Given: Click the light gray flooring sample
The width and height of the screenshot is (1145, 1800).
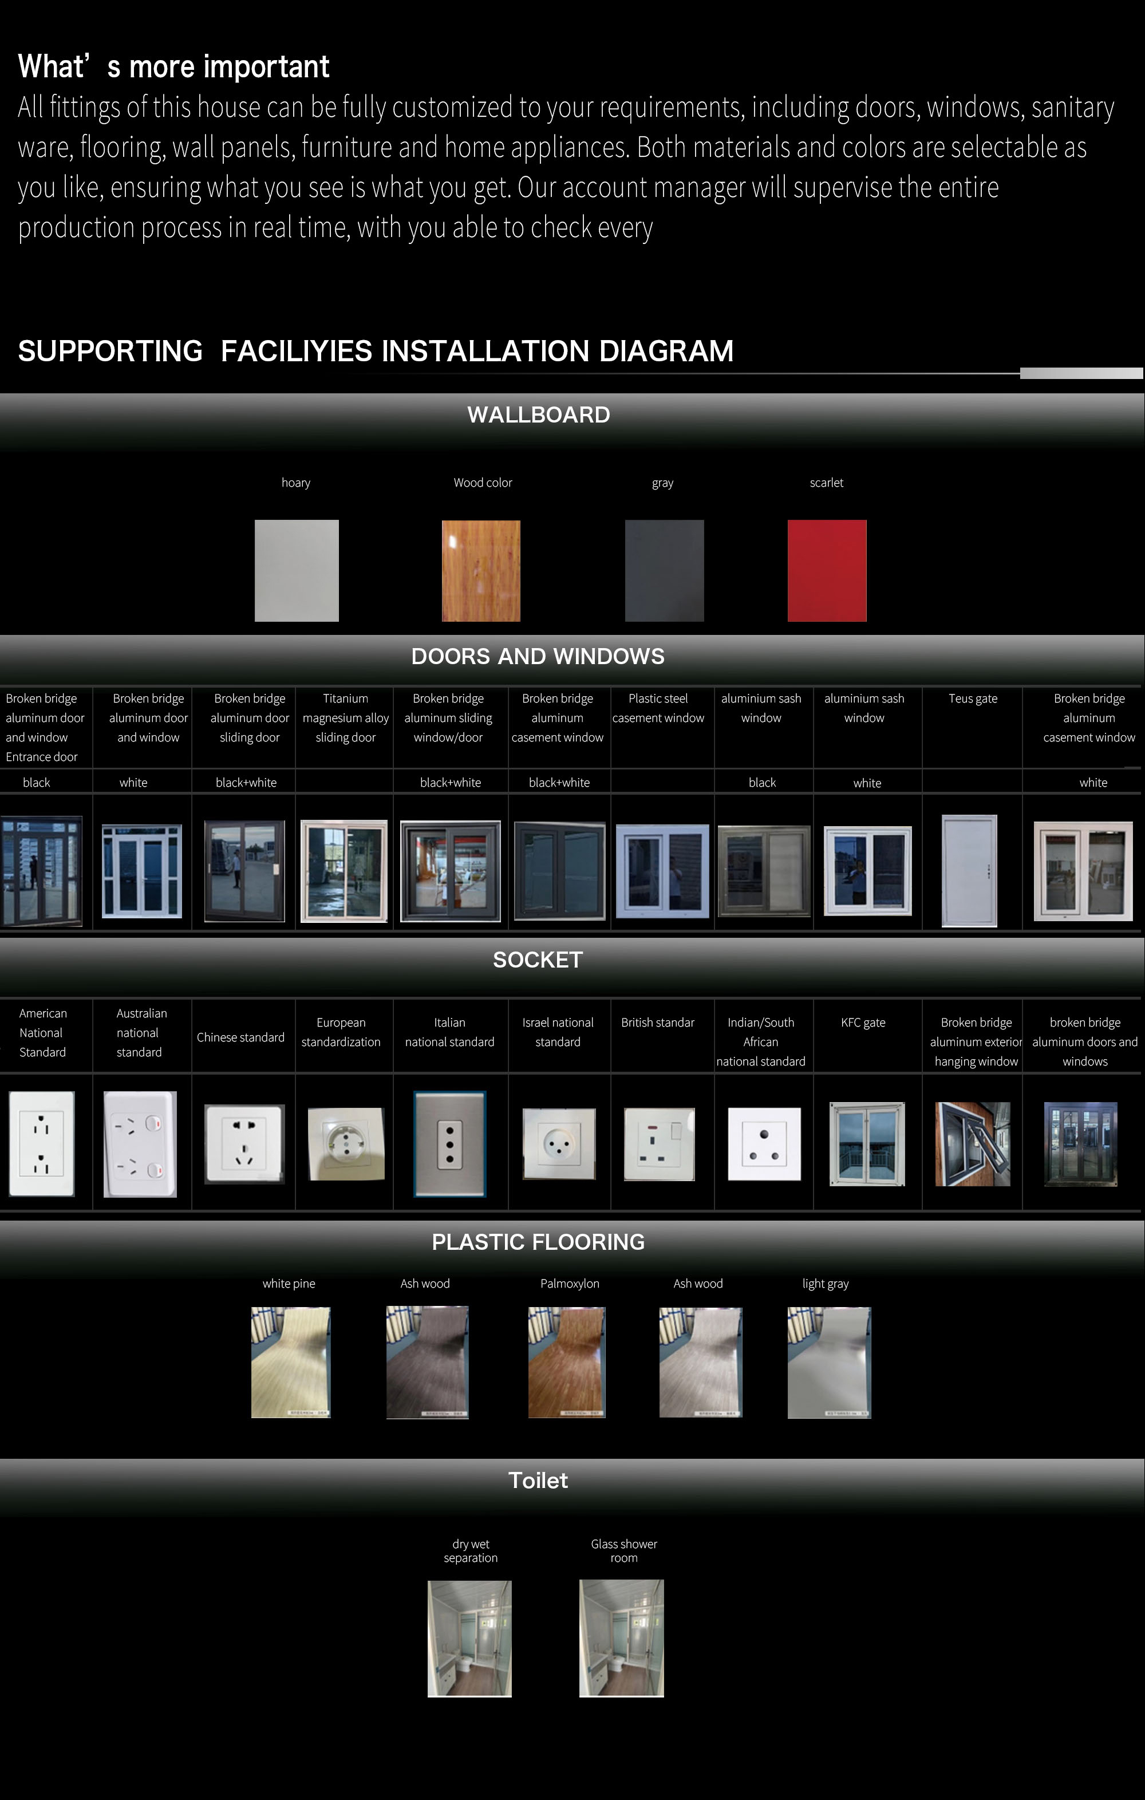Looking at the screenshot, I should [x=829, y=1362].
